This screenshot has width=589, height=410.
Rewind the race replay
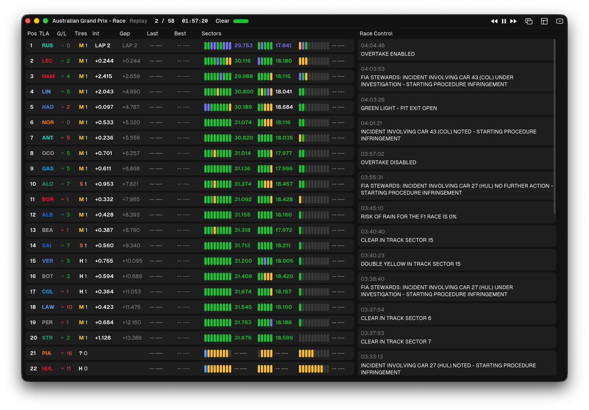click(x=494, y=21)
